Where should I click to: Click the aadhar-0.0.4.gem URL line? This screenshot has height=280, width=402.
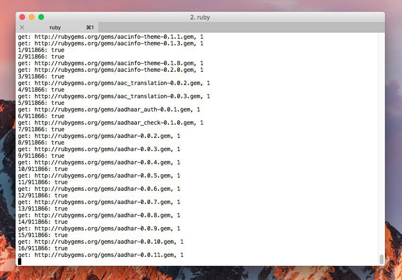[x=99, y=162]
